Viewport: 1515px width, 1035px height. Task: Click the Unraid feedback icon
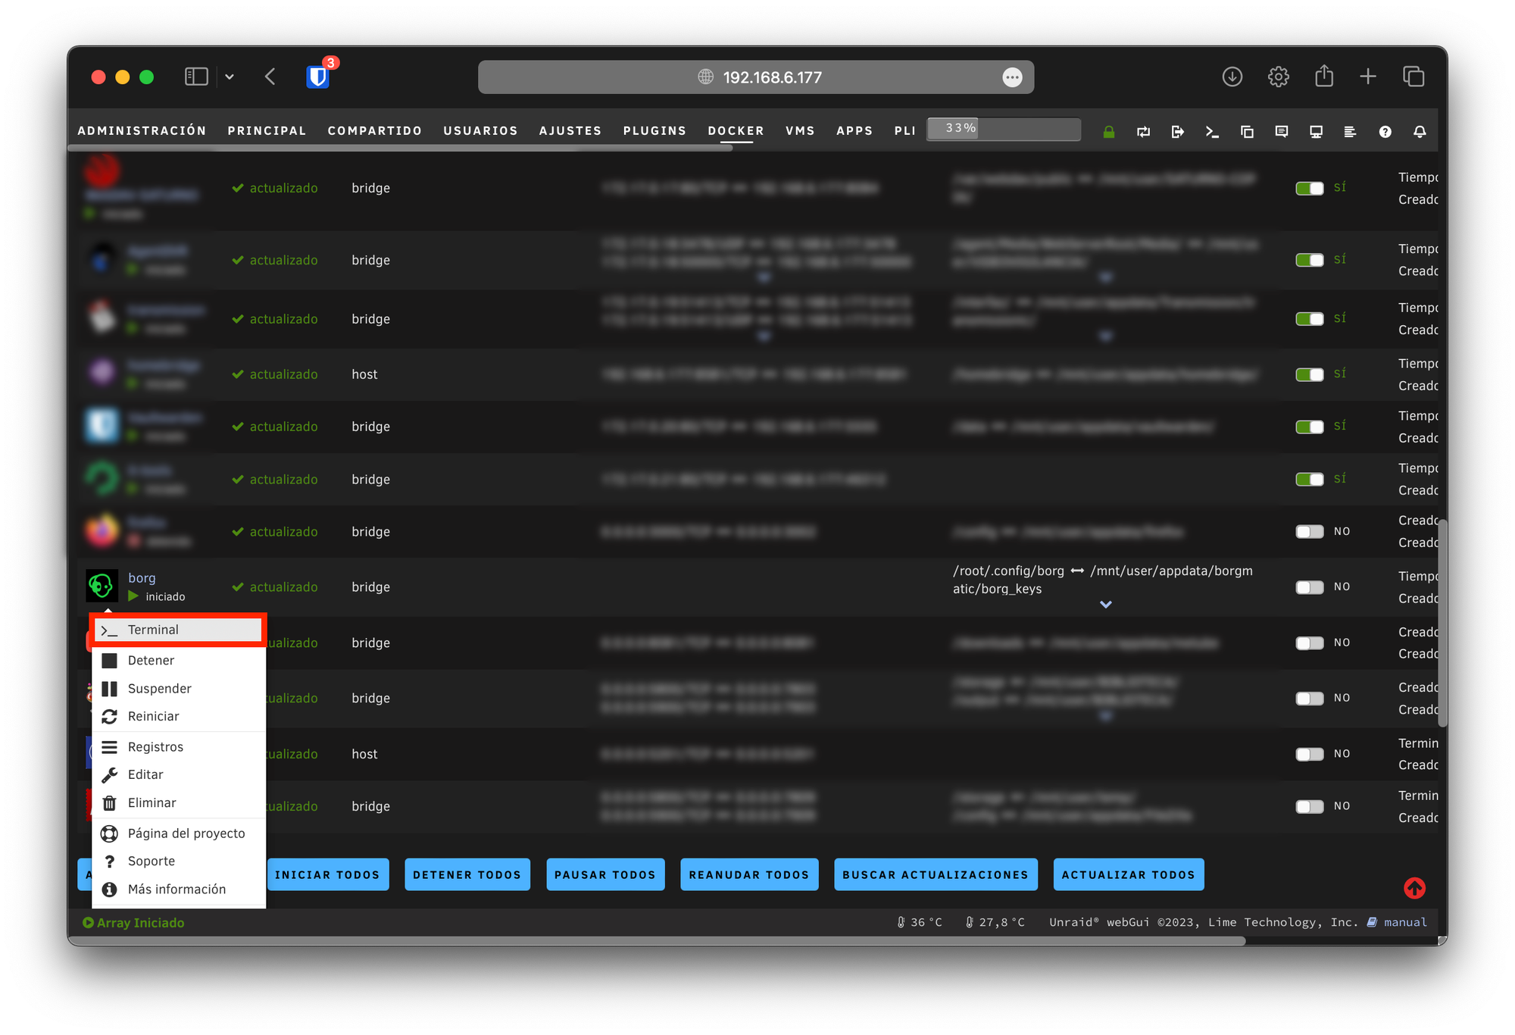[x=1282, y=132]
